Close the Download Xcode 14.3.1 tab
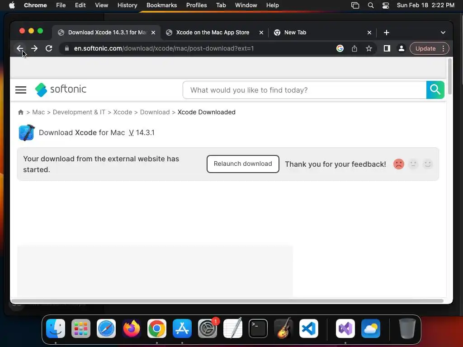Viewport: 463px width, 347px height. tap(153, 33)
